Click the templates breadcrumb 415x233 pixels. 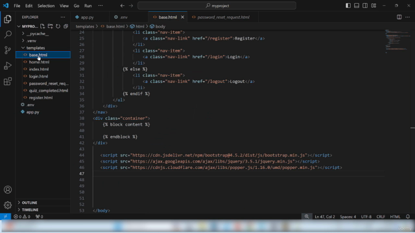[x=85, y=27]
